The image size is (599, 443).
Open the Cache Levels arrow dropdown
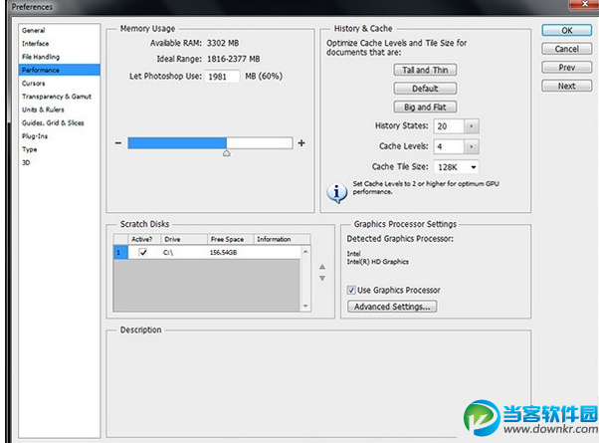pos(471,146)
